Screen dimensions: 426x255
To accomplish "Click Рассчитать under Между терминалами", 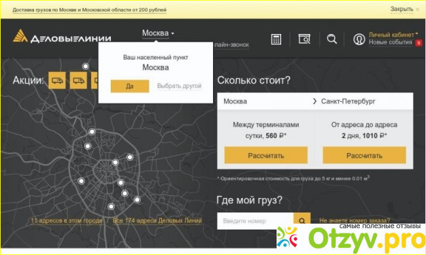I will [x=265, y=155].
